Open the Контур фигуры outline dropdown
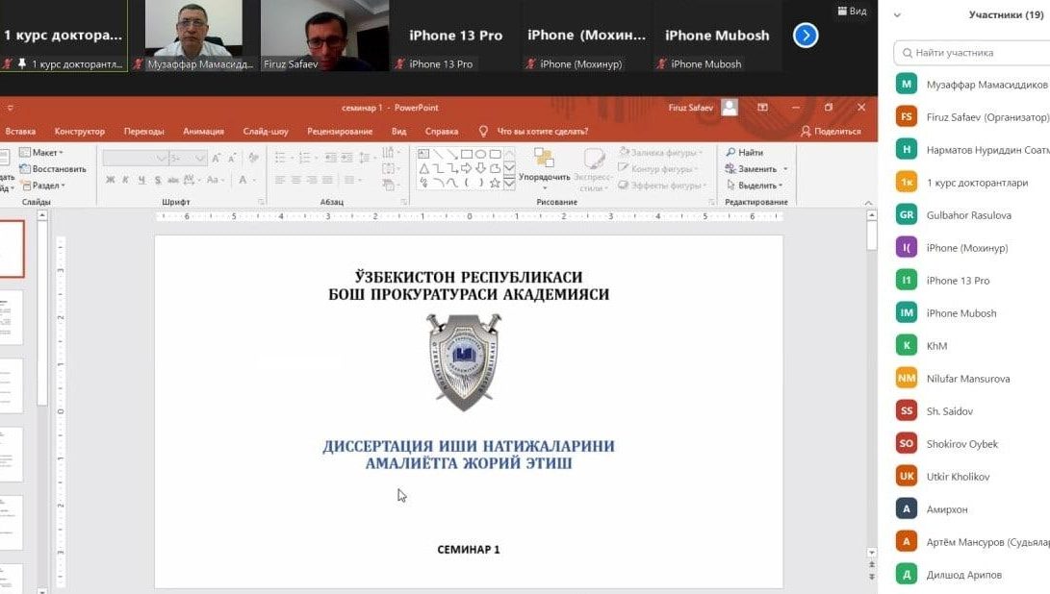 click(x=657, y=168)
